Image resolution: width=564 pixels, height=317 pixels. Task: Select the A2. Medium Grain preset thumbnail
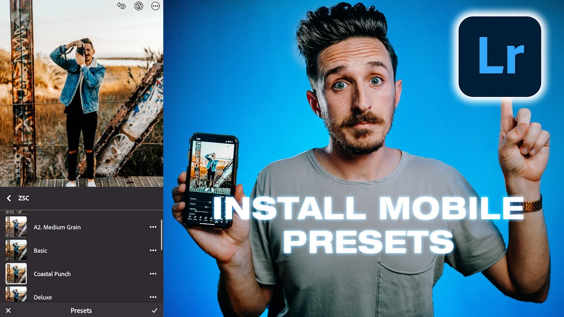16,227
